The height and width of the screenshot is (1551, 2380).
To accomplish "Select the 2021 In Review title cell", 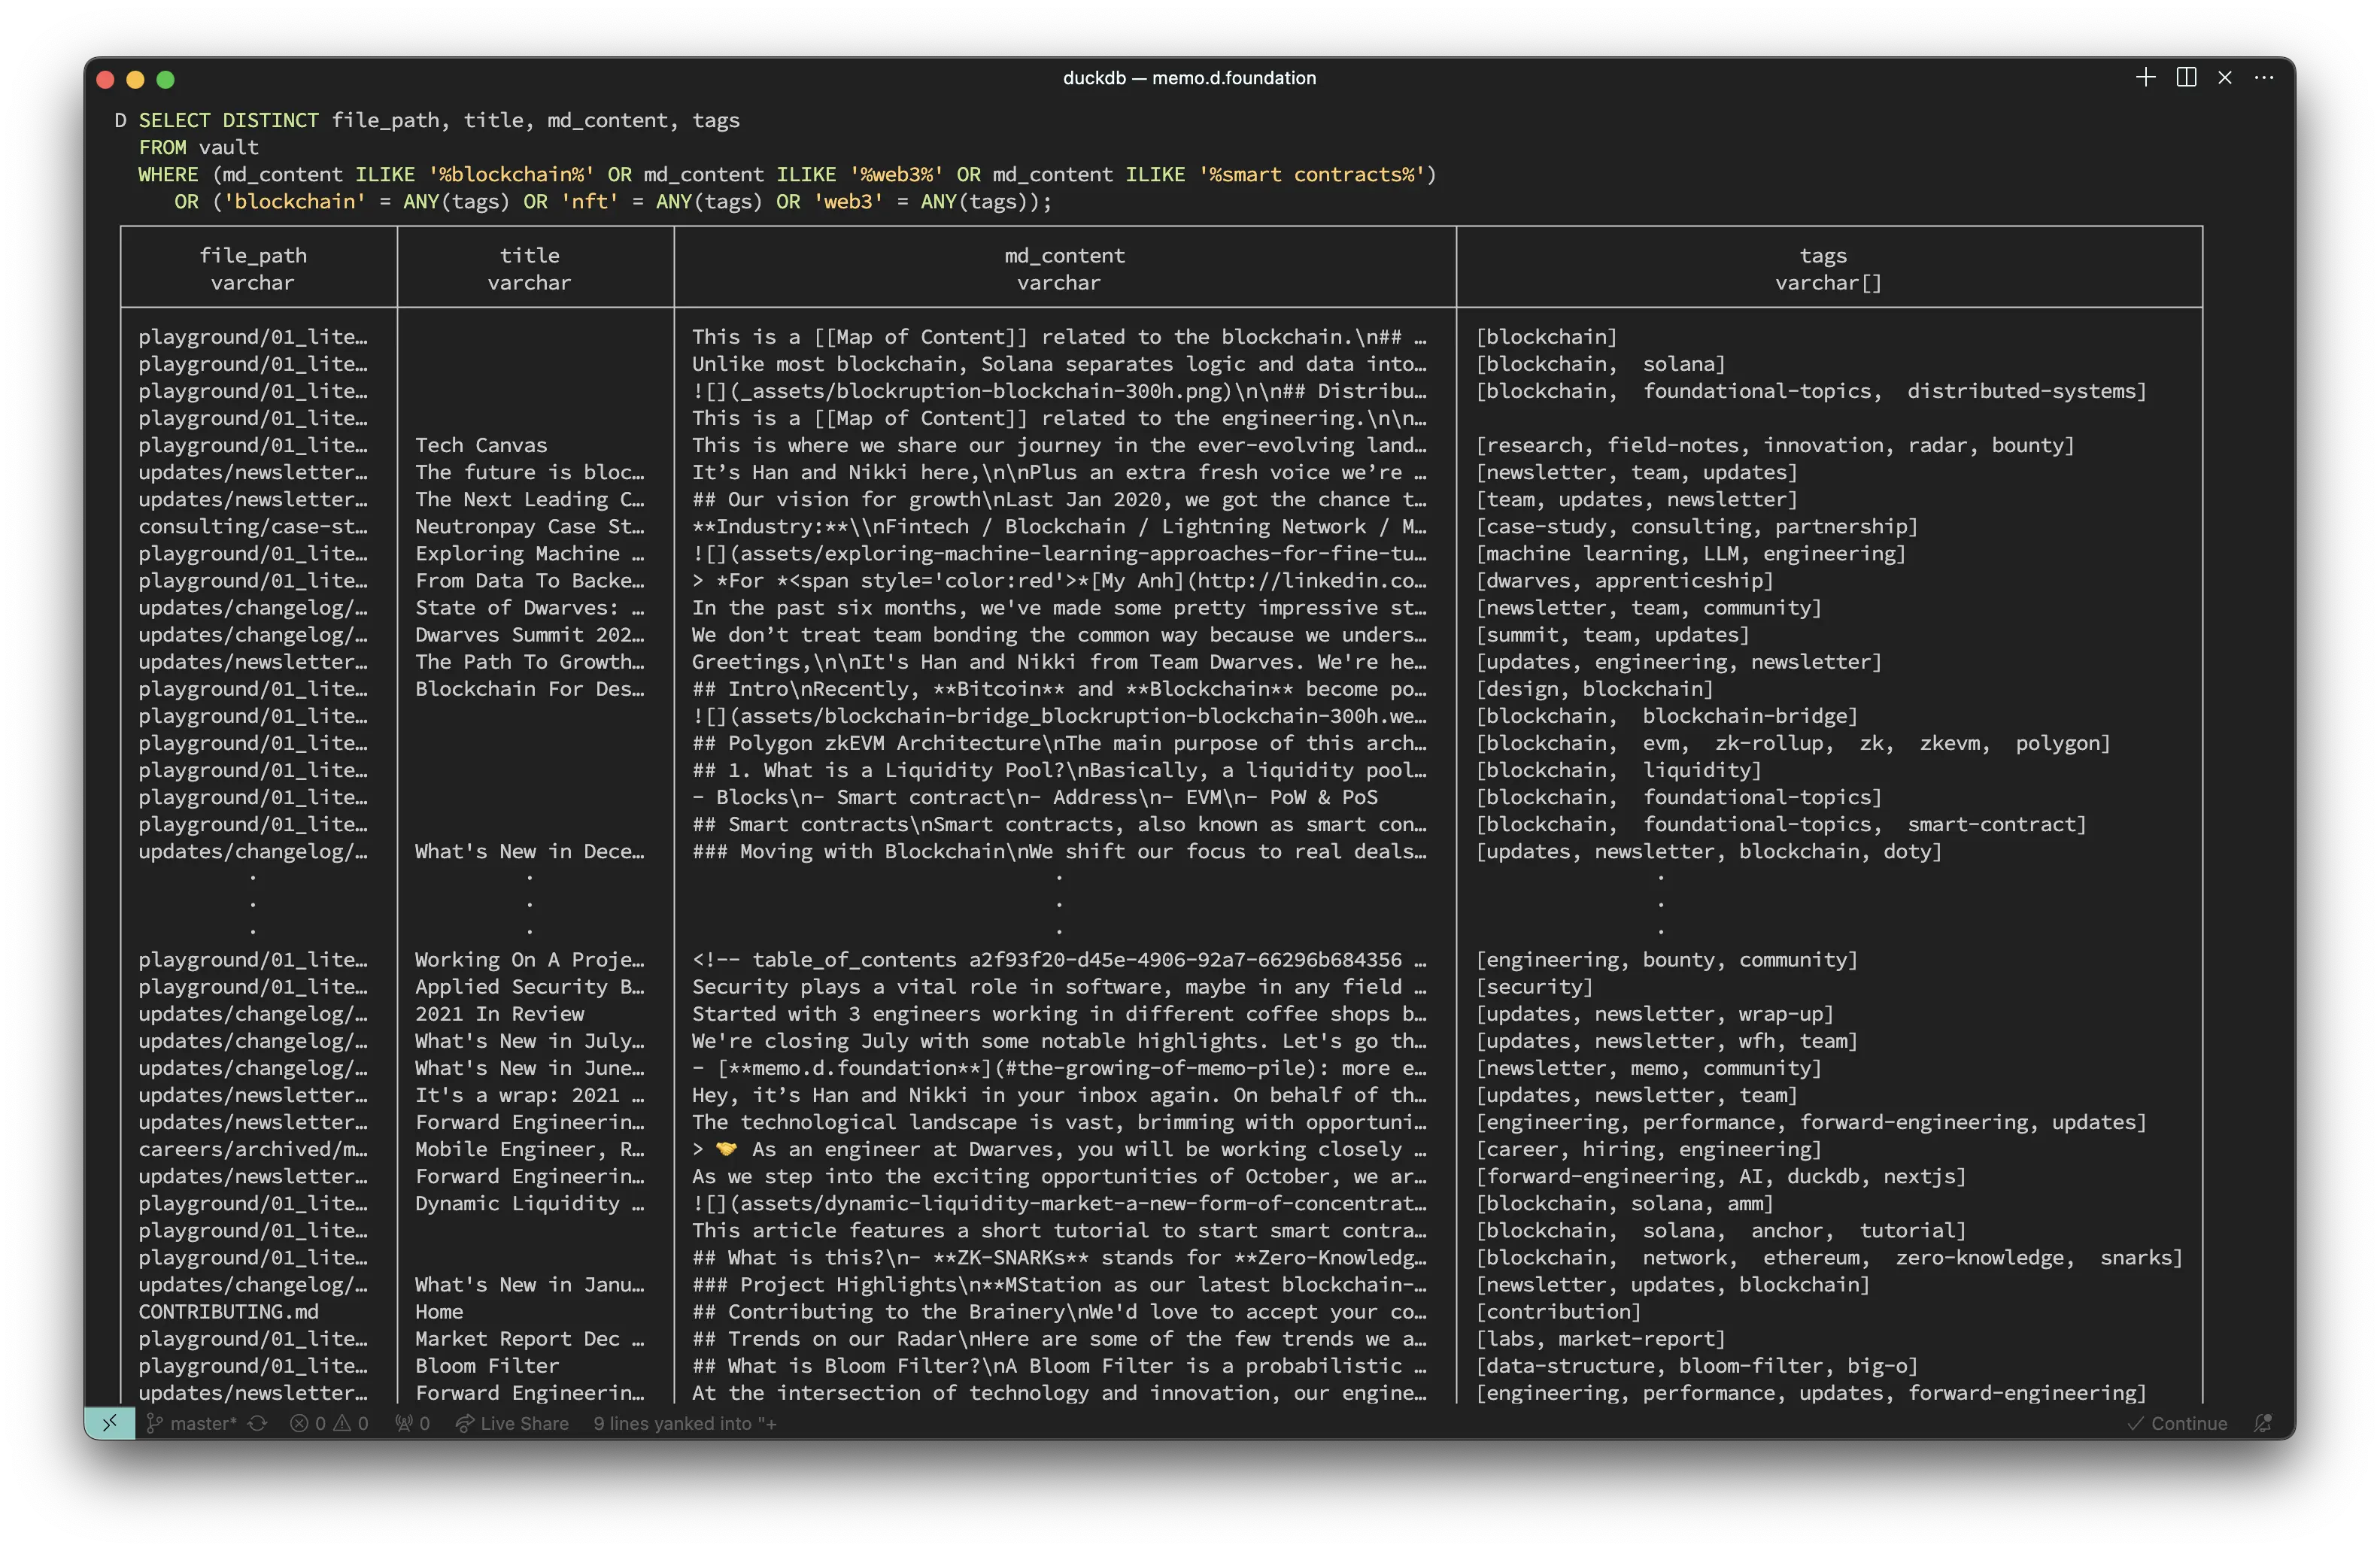I will 499,1013.
